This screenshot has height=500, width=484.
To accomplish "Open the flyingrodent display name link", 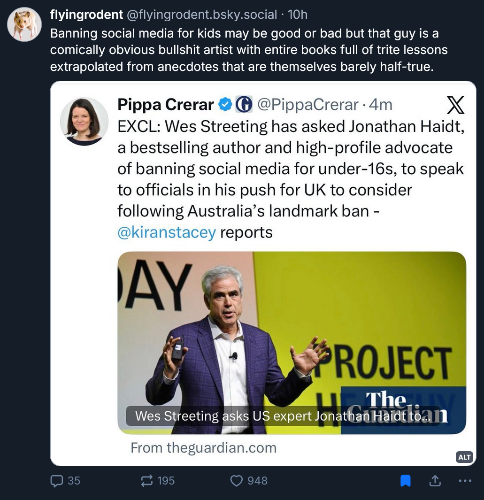I will [86, 15].
